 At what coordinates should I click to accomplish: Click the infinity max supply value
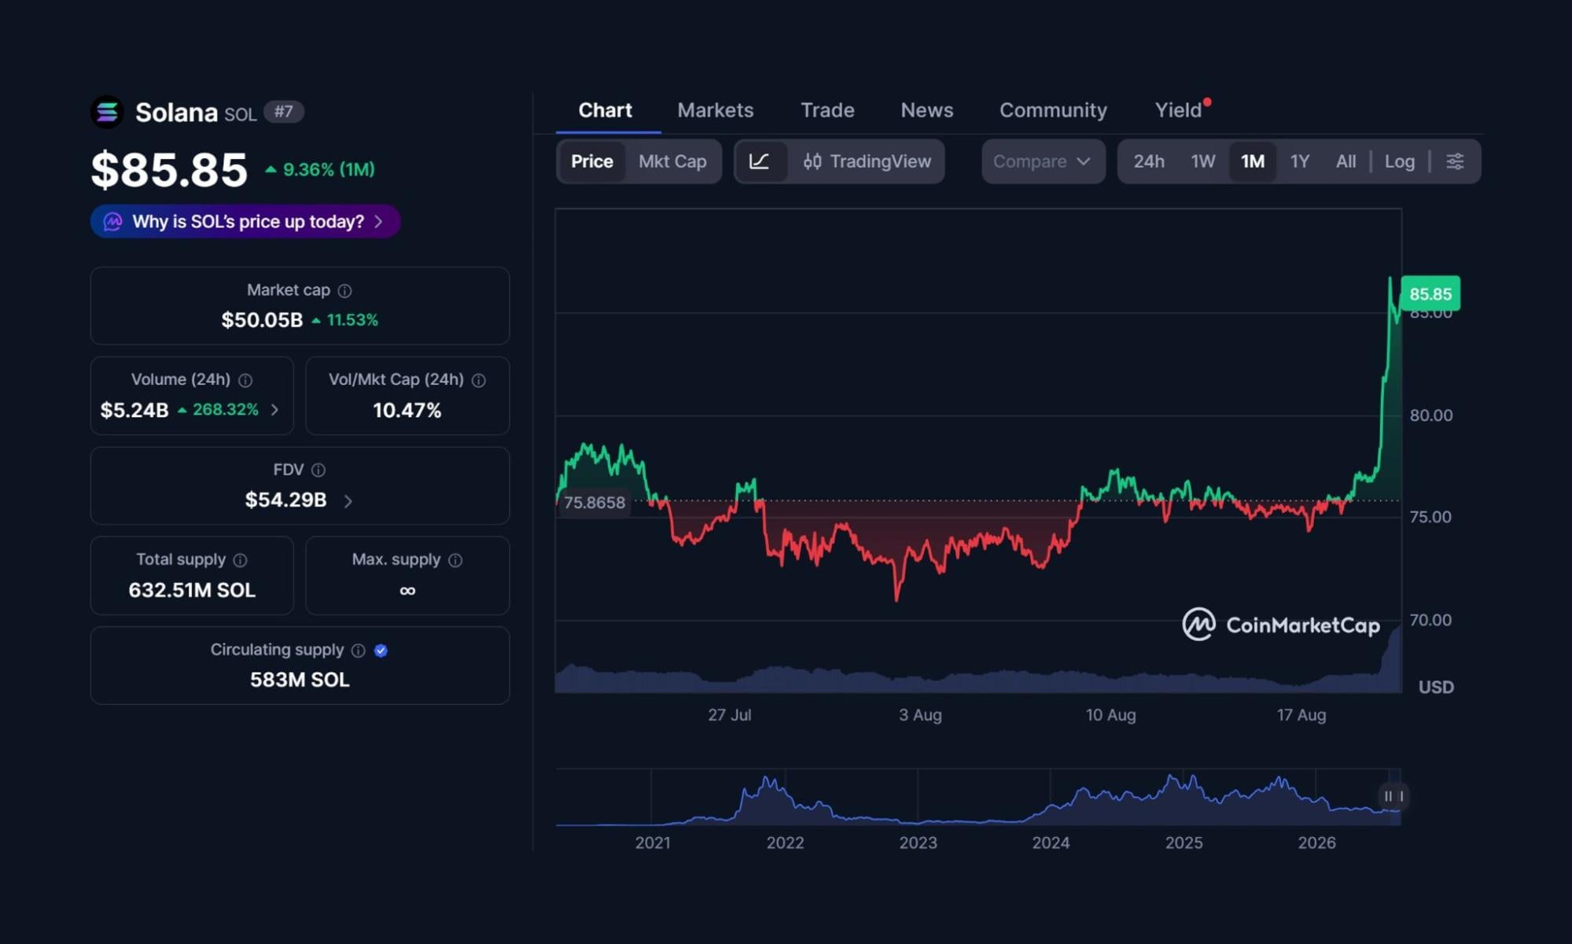point(407,591)
